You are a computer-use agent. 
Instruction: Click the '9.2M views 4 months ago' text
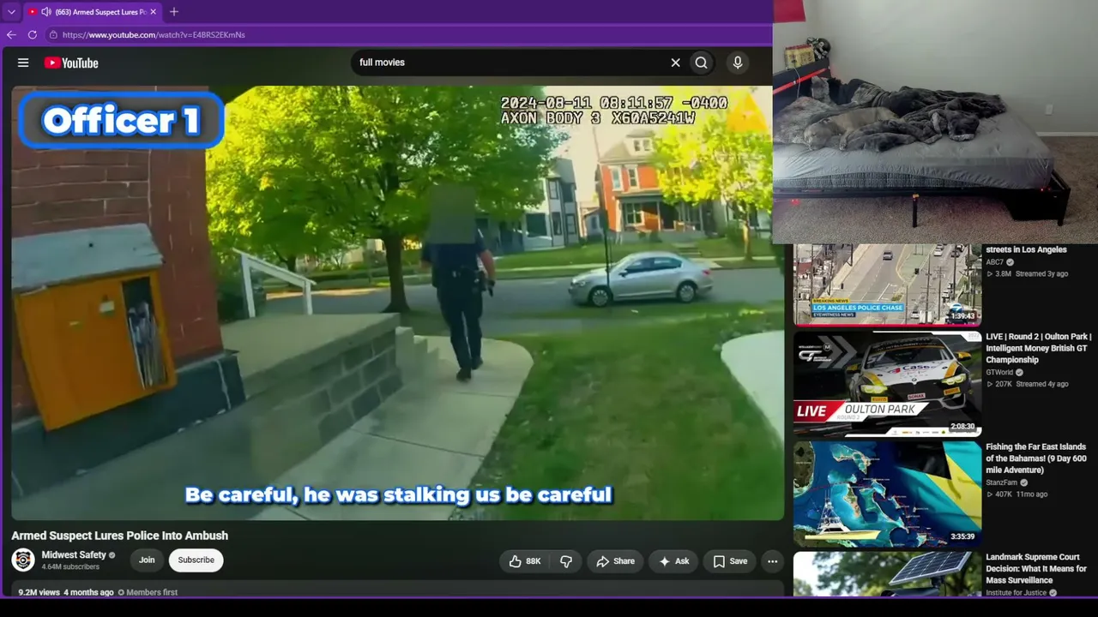[x=66, y=592]
